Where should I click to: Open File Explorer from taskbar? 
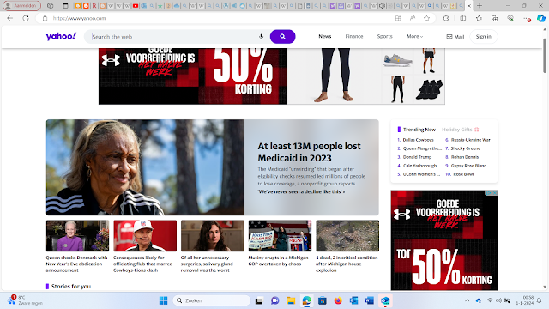(291, 300)
